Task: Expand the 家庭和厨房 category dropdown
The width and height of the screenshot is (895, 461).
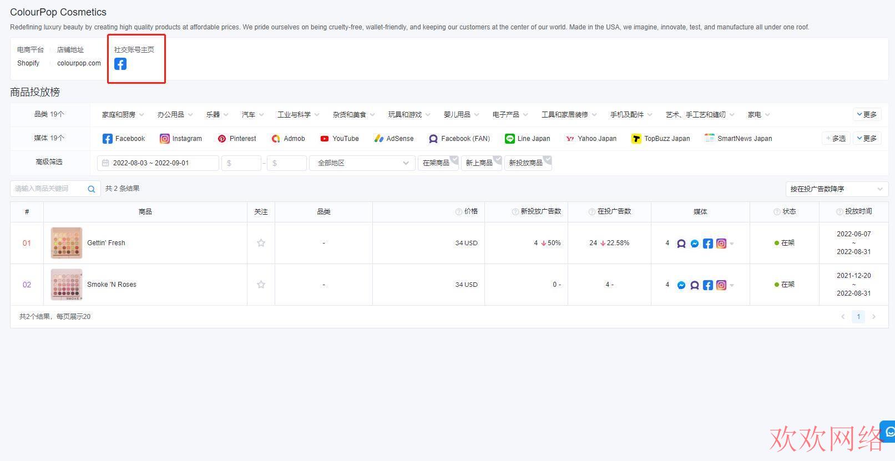Action: (123, 115)
